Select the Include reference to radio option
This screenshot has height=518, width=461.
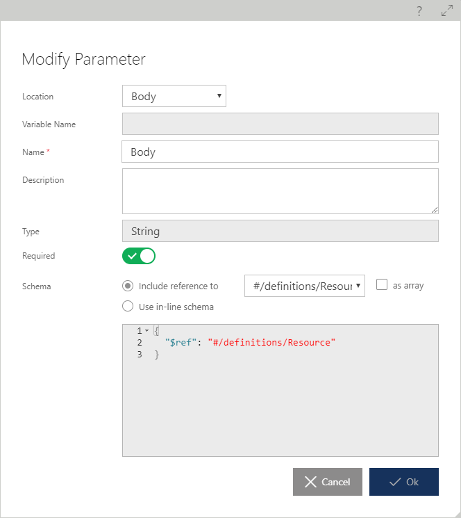tap(128, 286)
